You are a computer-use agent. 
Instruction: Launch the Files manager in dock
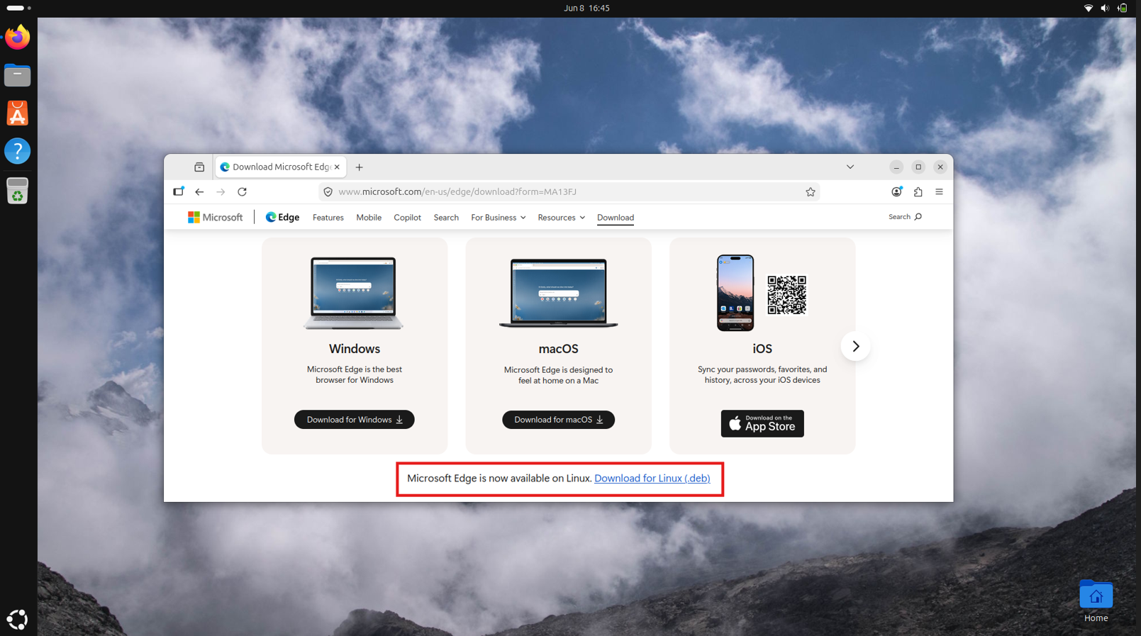pyautogui.click(x=17, y=75)
